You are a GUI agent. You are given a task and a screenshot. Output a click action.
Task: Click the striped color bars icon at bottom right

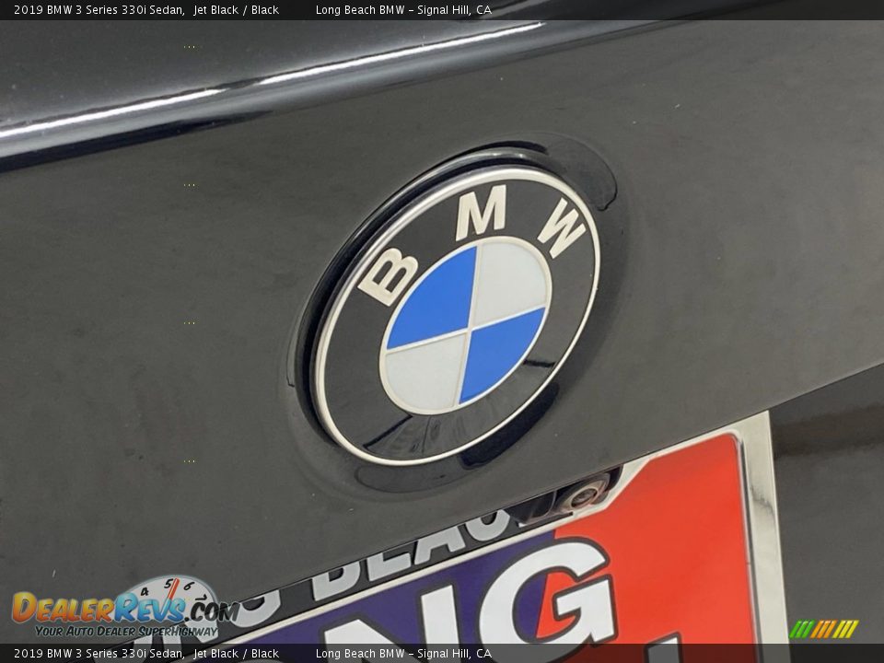click(x=823, y=629)
